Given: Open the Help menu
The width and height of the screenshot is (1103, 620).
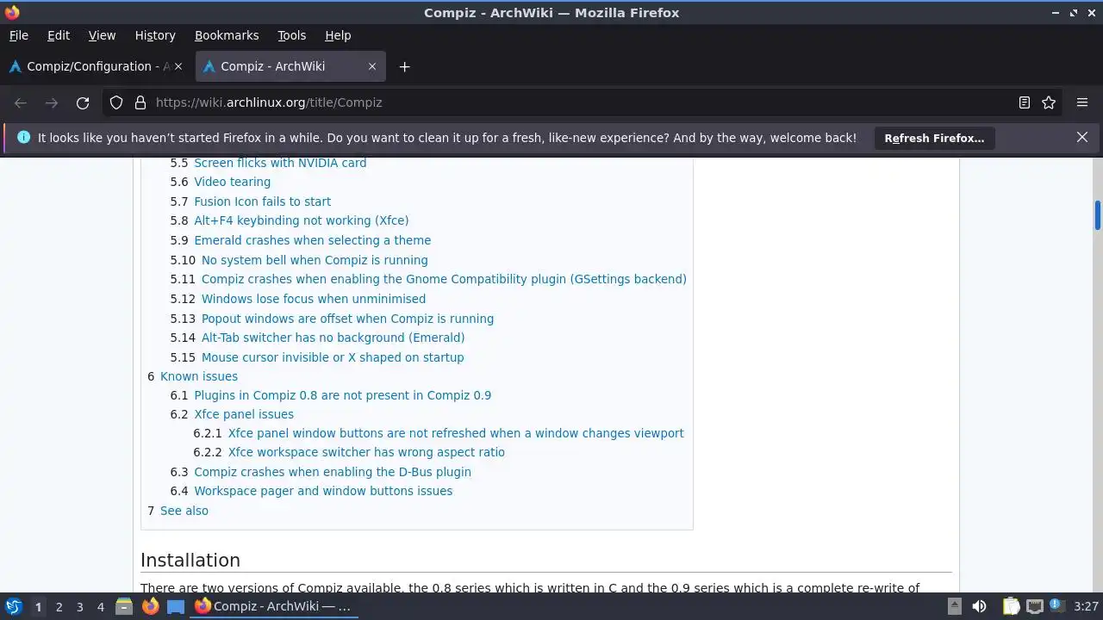Looking at the screenshot, I should [338, 35].
